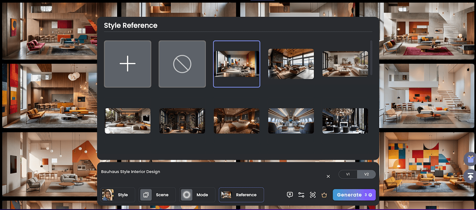Open the Style selector
Viewport: 476px width, 210px height.
117,195
